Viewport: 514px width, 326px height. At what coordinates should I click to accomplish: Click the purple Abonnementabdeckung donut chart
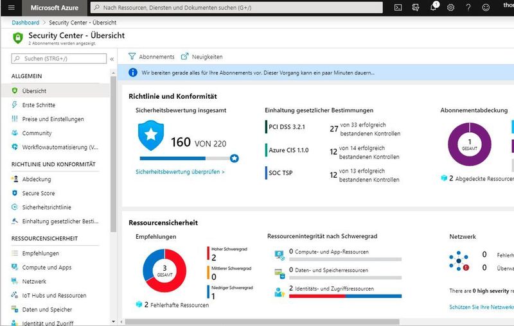click(470, 144)
